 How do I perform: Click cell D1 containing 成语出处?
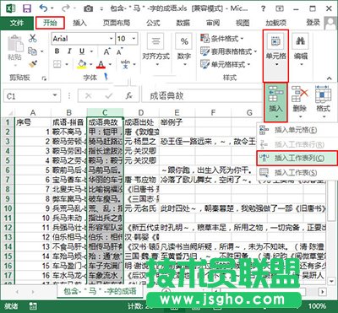click(x=141, y=122)
